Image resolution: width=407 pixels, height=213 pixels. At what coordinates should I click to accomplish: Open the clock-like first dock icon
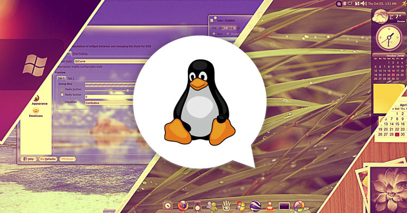[x=168, y=206]
